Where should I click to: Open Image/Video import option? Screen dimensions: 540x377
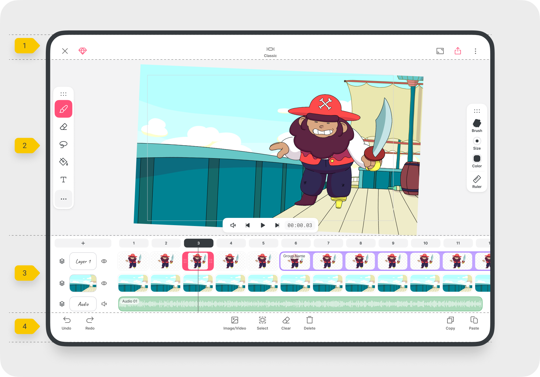pos(235,323)
